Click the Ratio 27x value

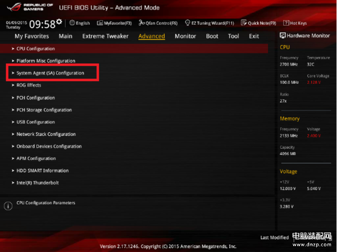point(283,101)
